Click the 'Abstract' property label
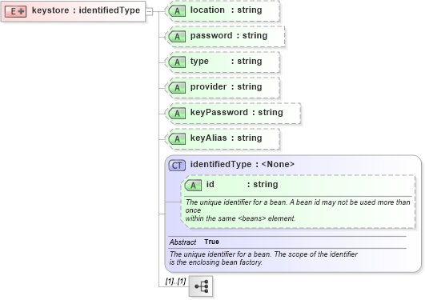The image size is (425, 300). tap(182, 242)
